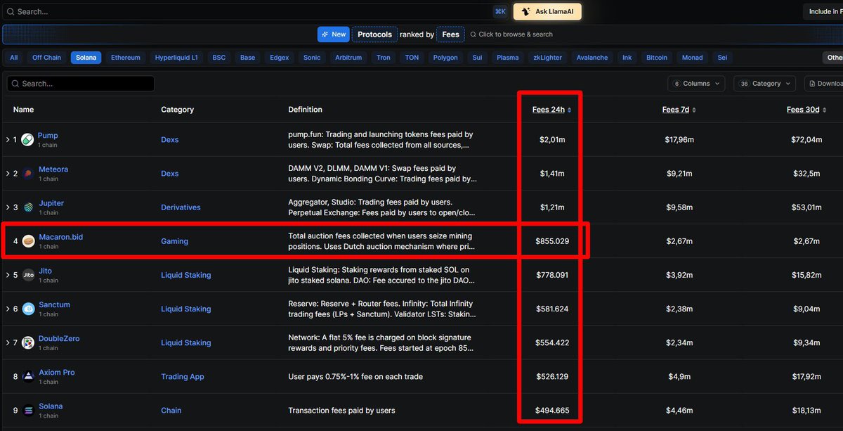Click the sparkle icon on New button

[x=325, y=34]
